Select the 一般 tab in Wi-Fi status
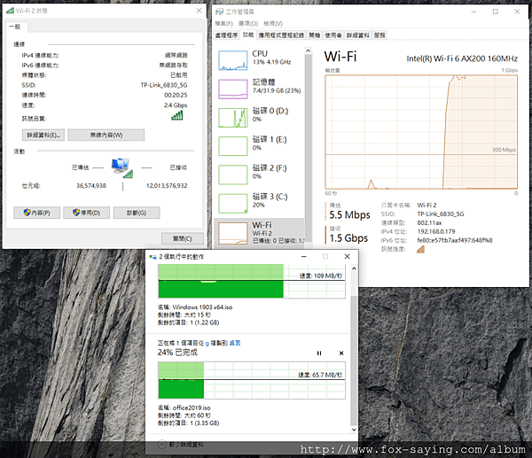The image size is (532, 458). click(15, 27)
